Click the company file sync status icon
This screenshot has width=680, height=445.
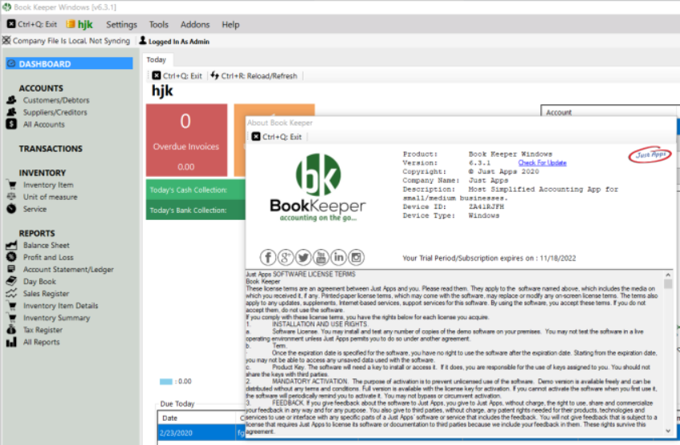(x=6, y=41)
